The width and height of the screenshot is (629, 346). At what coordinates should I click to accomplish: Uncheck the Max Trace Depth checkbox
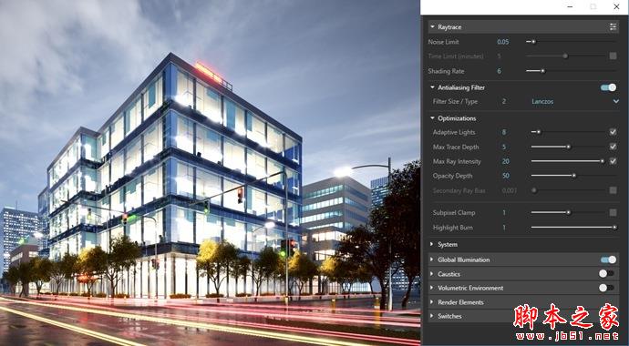pyautogui.click(x=613, y=147)
